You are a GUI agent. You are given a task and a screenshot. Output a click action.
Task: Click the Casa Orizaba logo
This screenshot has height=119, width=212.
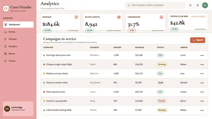(6, 8)
